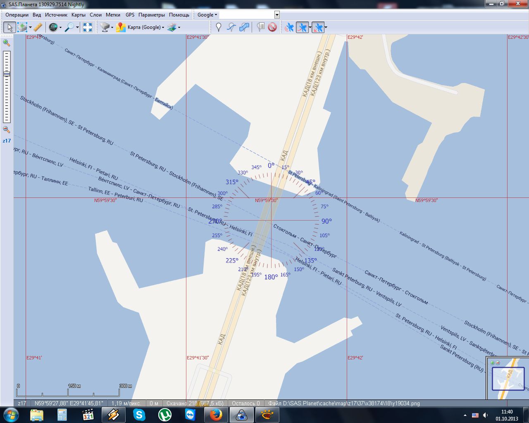
Task: Open the Операции menu
Action: 17,15
